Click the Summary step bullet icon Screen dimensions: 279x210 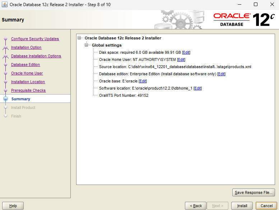coord(6,99)
